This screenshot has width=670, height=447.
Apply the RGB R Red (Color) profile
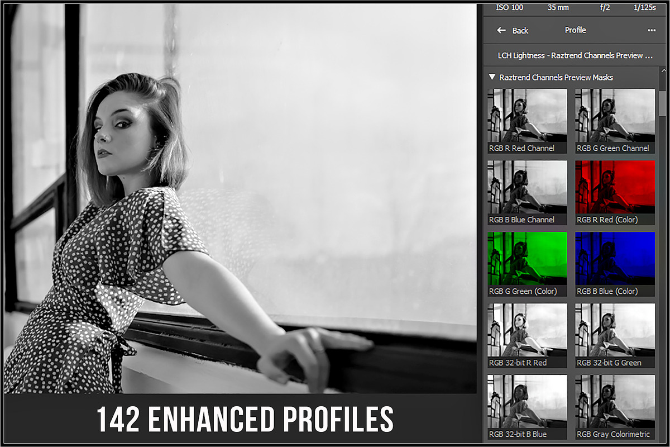coord(615,187)
